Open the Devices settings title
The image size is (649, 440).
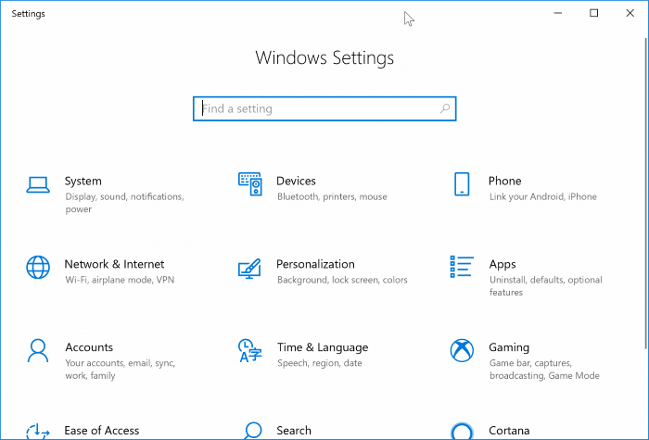point(296,182)
